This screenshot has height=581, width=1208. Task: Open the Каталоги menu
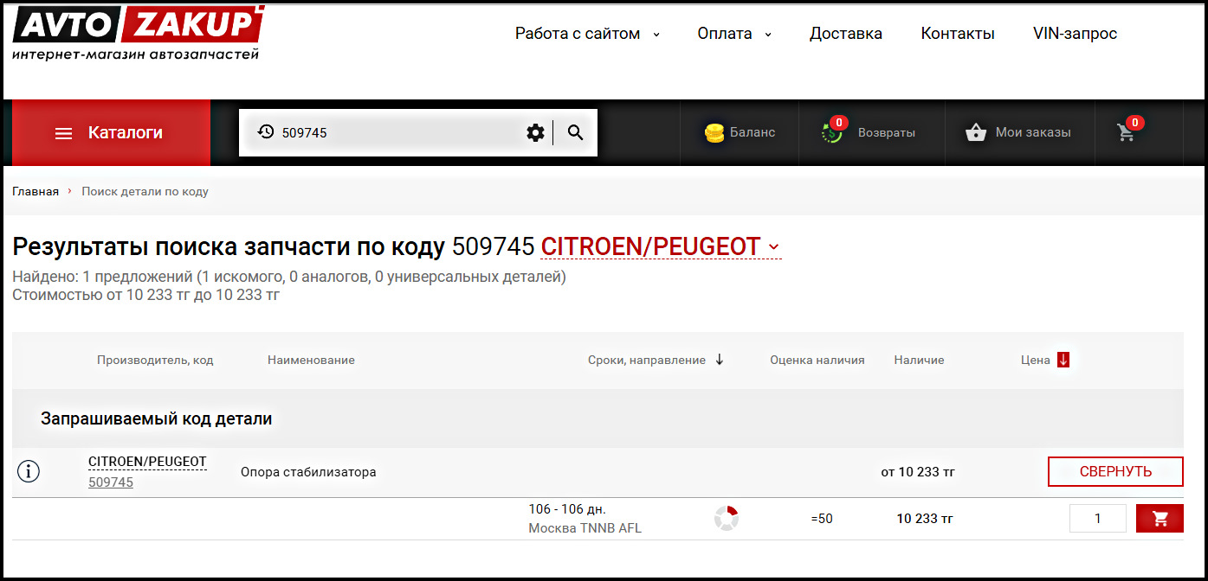(111, 133)
